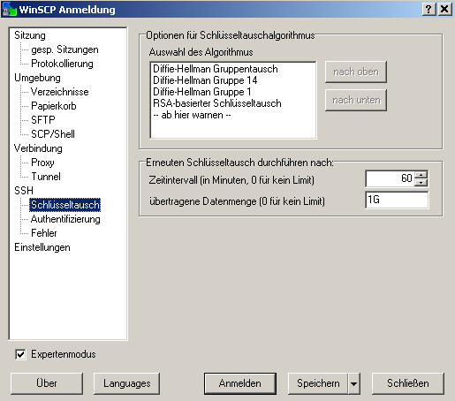The width and height of the screenshot is (455, 401).
Task: Close the WinSCP Anmeldung dialog
Action: pos(444,10)
